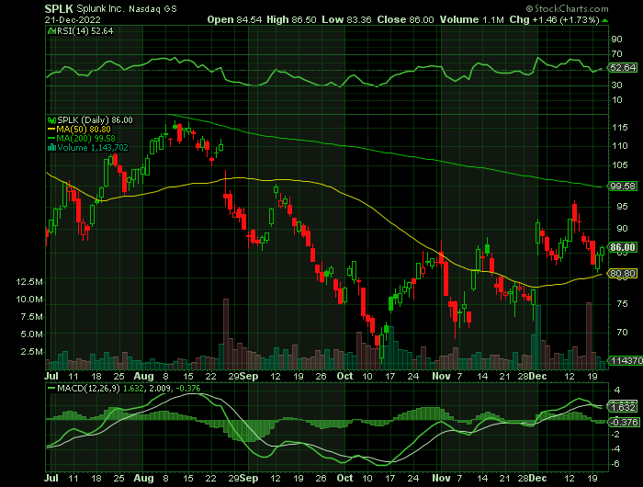Click the 86.00 last-price tag on the price axis
Viewport: 643px width, 487px height.
623,247
